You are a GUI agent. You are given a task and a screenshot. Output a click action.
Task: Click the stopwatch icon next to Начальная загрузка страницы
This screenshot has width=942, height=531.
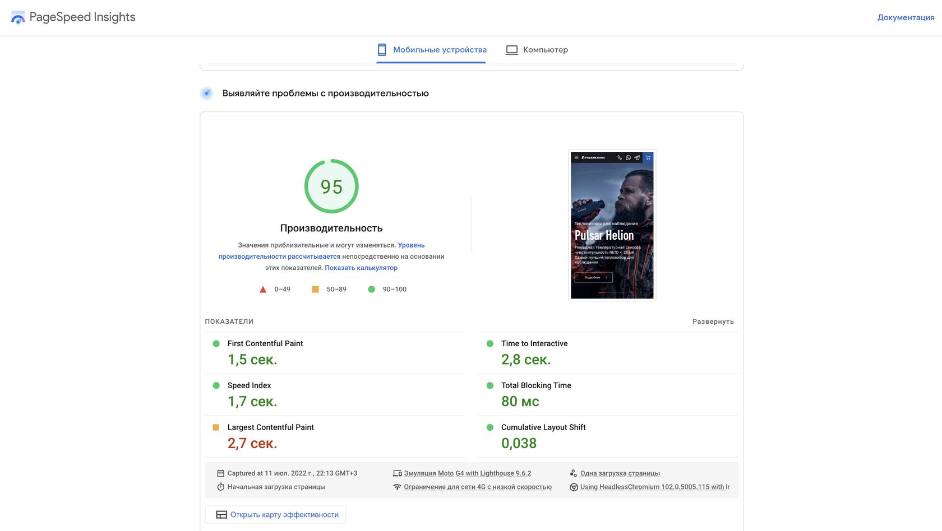point(220,487)
